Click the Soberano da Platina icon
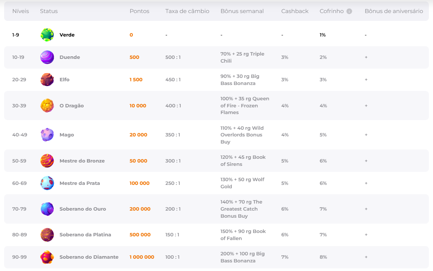Image resolution: width=433 pixels, height=271 pixels. coord(47,234)
